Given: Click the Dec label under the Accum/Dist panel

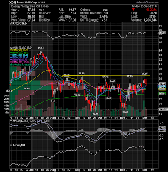Looking at the screenshot, I should click(145, 170).
